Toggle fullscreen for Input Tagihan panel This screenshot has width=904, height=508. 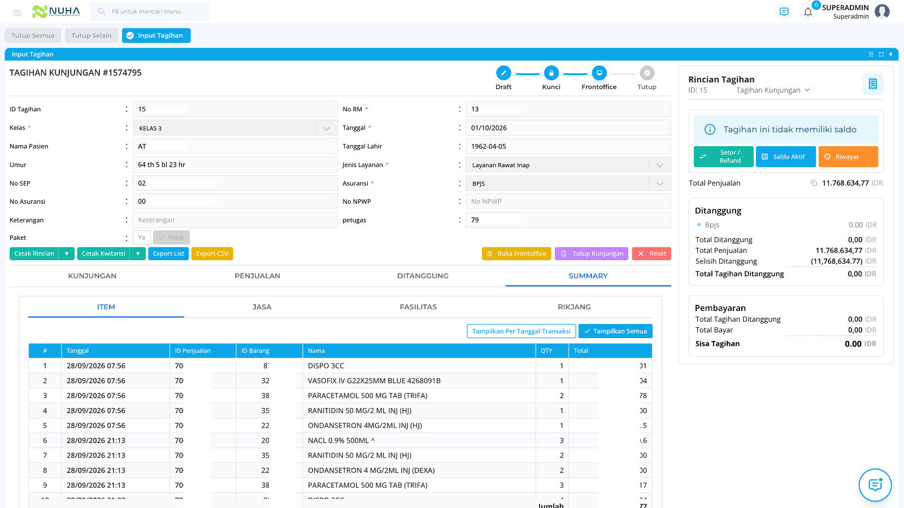pos(881,54)
